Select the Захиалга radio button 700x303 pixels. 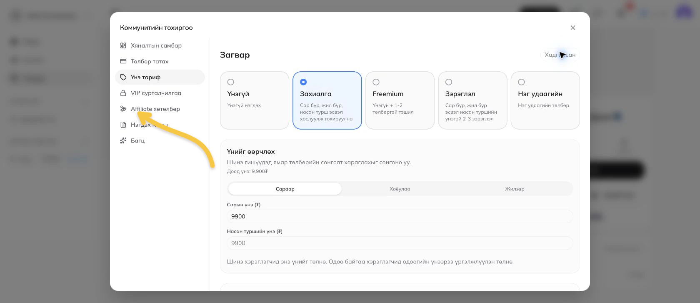(x=303, y=82)
